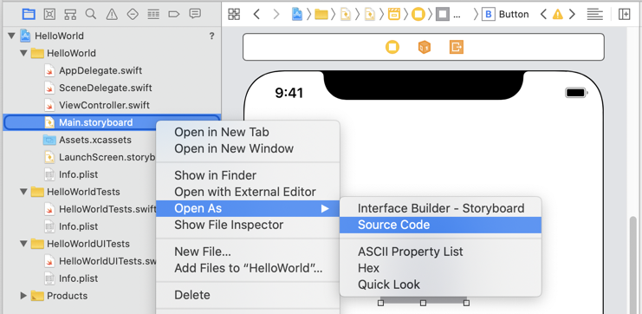Collapse the HelloWorldTests folder
The height and width of the screenshot is (314, 642).
click(x=23, y=192)
